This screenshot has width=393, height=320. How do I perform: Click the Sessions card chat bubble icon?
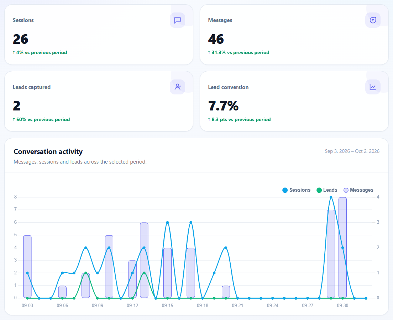pos(177,20)
